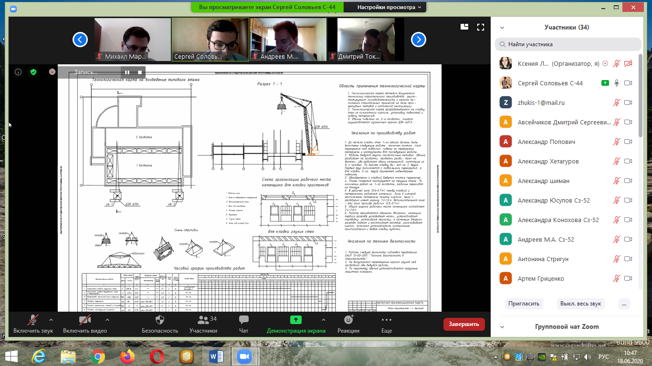Toggle camera icon for Ксения Л...
Image resolution: width=652 pixels, height=366 pixels.
[x=628, y=63]
